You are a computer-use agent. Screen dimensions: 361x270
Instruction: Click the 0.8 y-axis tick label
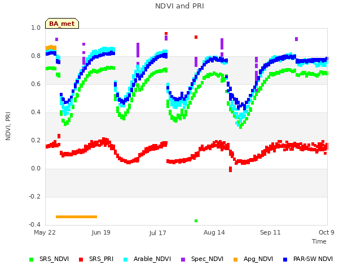pos(36,56)
